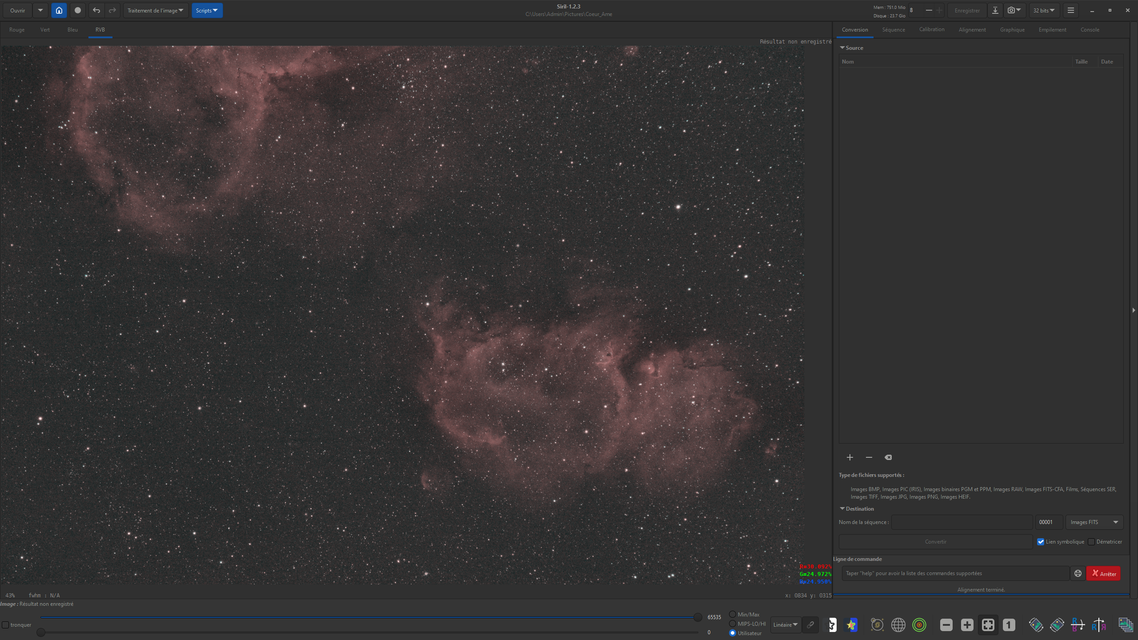This screenshot has width=1138, height=640.
Task: Fit image to window
Action: tap(988, 625)
